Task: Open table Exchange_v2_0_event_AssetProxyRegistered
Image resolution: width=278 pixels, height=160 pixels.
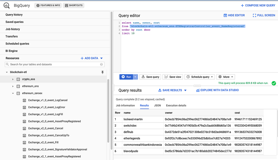Action: click(54, 121)
